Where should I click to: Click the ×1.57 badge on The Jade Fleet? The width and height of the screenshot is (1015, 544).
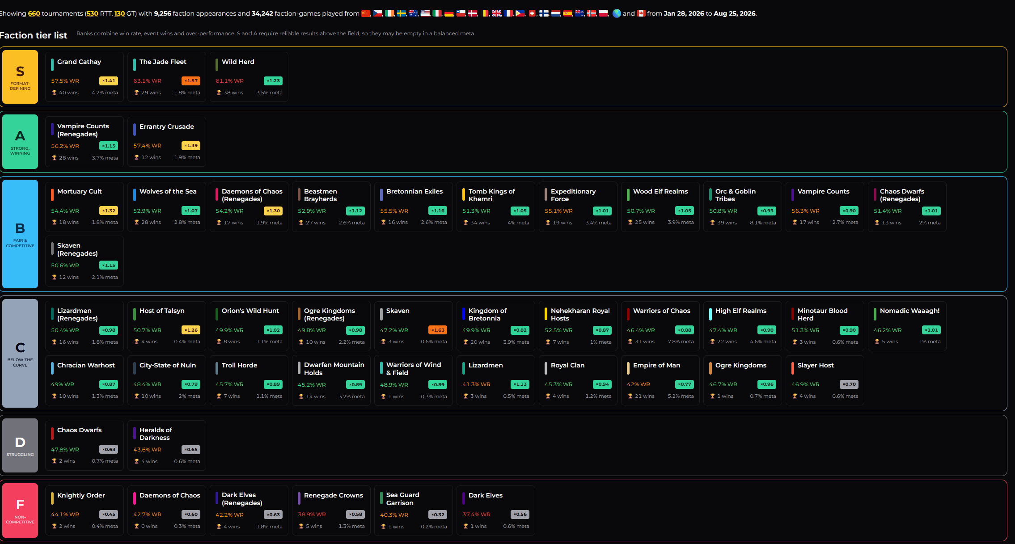pos(191,81)
